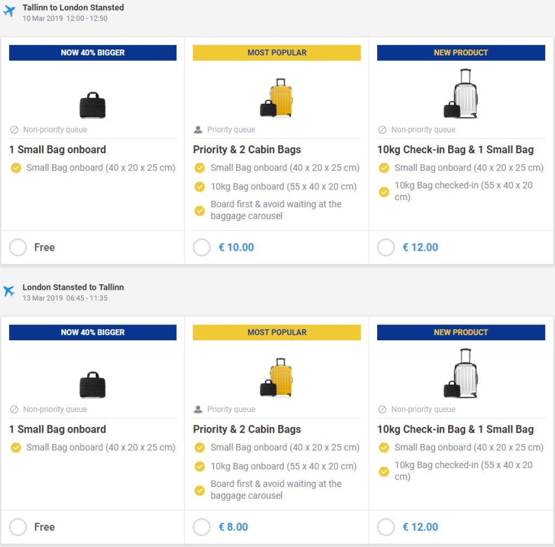This screenshot has height=547, width=555.
Task: Click the outbound Priority & 2 Cabin Bags title
Action: point(247,150)
